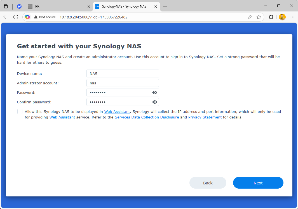Click the 'Administrator account:' label
This screenshot has width=298, height=209.
[x=38, y=83]
